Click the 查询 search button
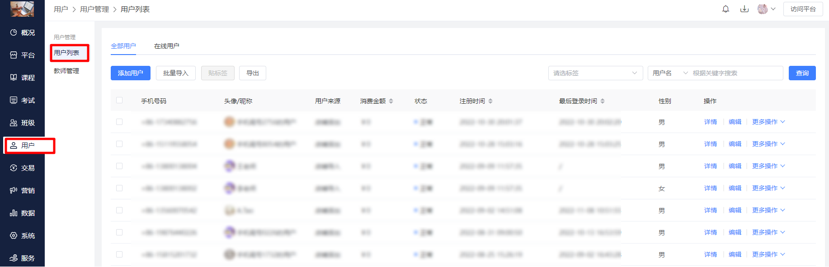829x267 pixels. 802,73
